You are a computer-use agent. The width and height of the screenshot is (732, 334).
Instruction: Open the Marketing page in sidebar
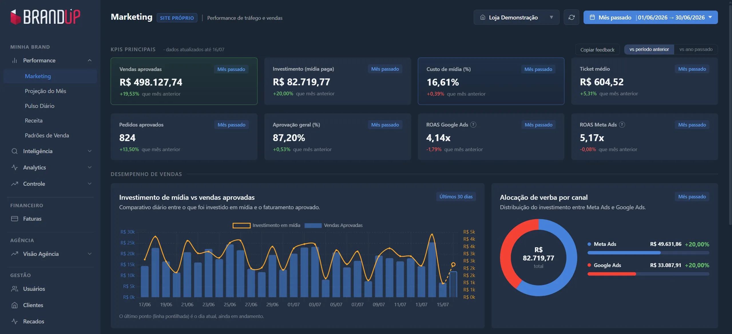pyautogui.click(x=50, y=76)
